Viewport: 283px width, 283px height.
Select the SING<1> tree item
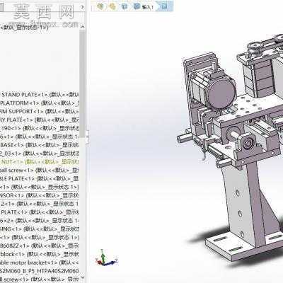tap(40, 229)
